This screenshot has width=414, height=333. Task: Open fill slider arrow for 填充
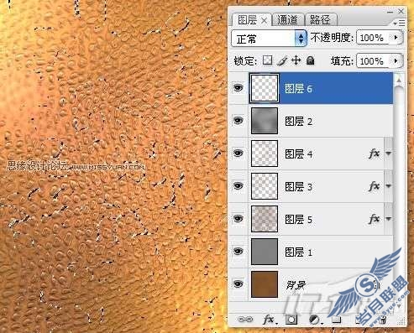[396, 60]
